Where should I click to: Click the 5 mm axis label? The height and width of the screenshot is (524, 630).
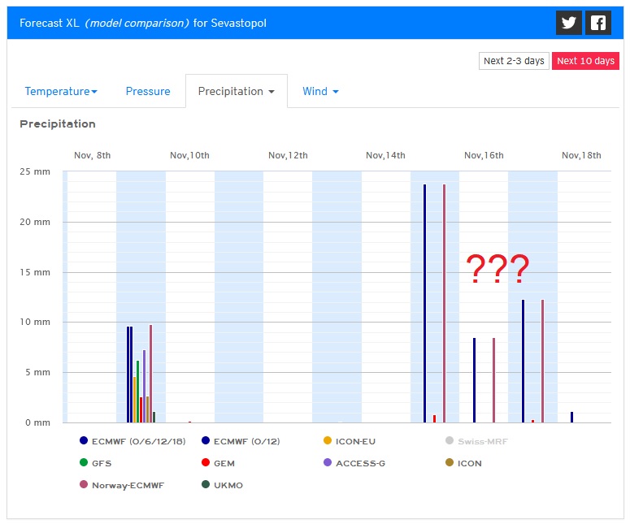pyautogui.click(x=37, y=372)
